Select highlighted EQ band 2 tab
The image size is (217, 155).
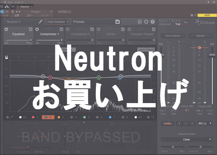pos(48,117)
